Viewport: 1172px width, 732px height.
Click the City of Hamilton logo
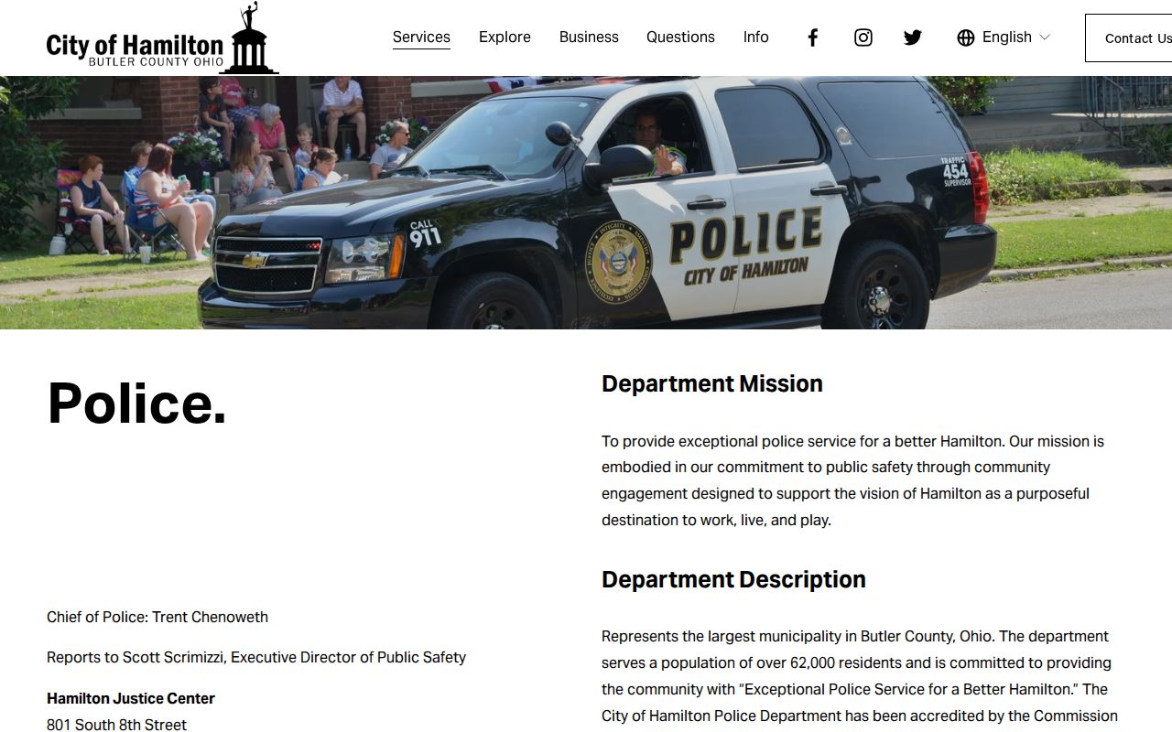click(162, 38)
